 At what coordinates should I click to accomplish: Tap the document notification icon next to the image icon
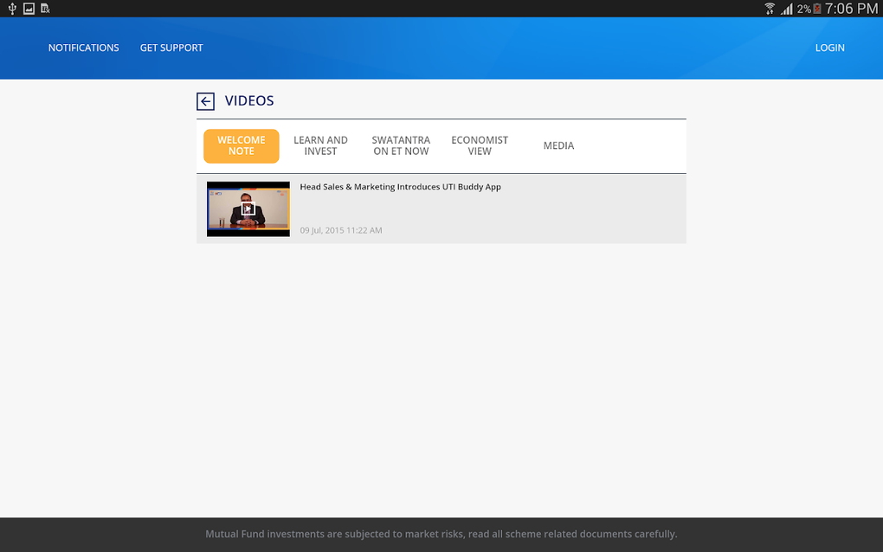(x=45, y=9)
